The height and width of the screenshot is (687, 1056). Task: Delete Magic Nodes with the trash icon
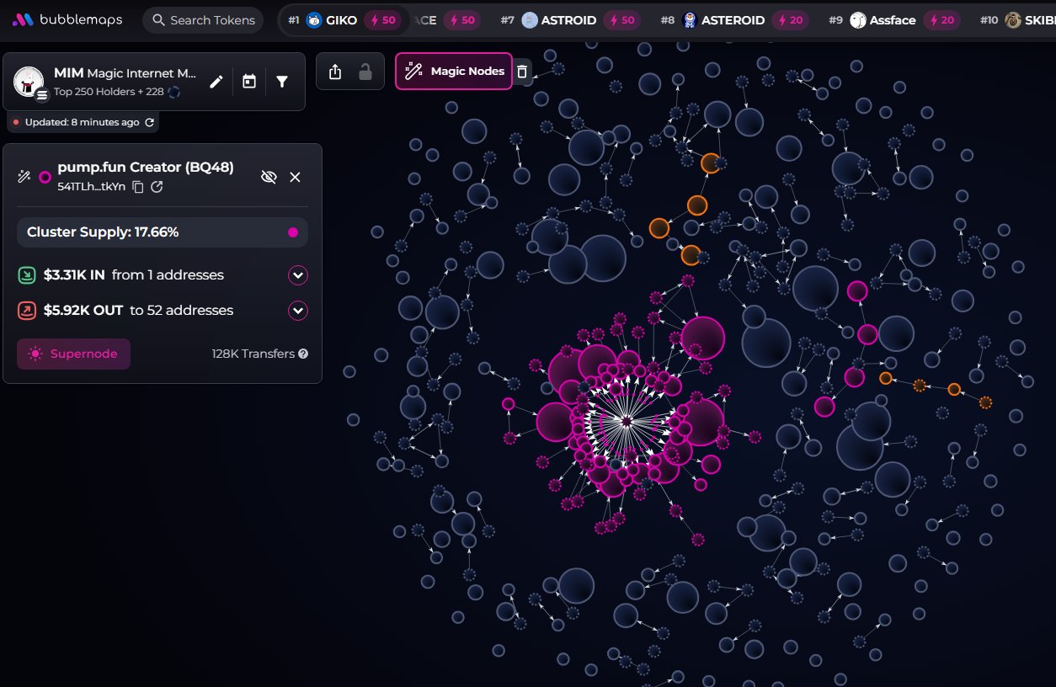(522, 72)
